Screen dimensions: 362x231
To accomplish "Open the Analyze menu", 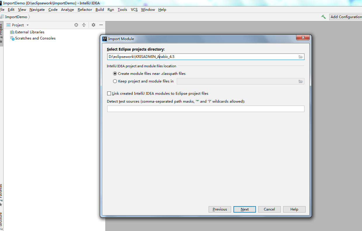I will tap(67, 10).
